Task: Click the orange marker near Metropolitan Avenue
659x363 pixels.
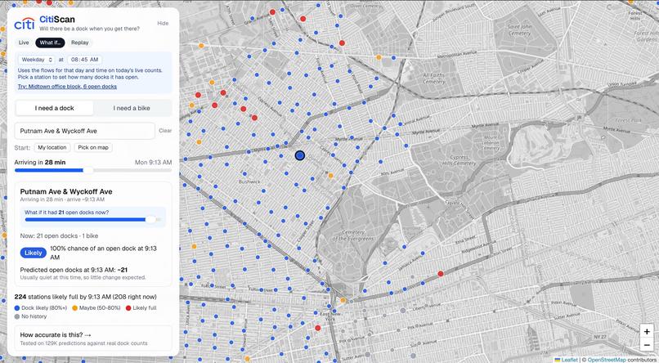Action: coord(379,57)
